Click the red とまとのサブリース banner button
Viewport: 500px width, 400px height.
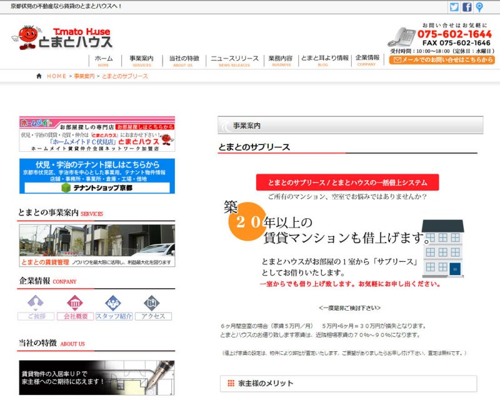[347, 182]
